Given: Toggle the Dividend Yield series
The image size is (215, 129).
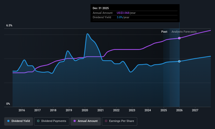Looking at the screenshot, I should click(19, 121).
